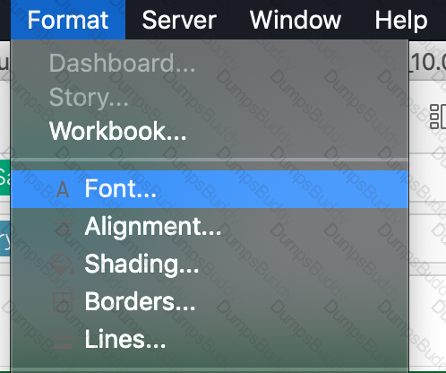This screenshot has height=373, width=446.
Task: Open the Window menu
Action: (x=296, y=20)
